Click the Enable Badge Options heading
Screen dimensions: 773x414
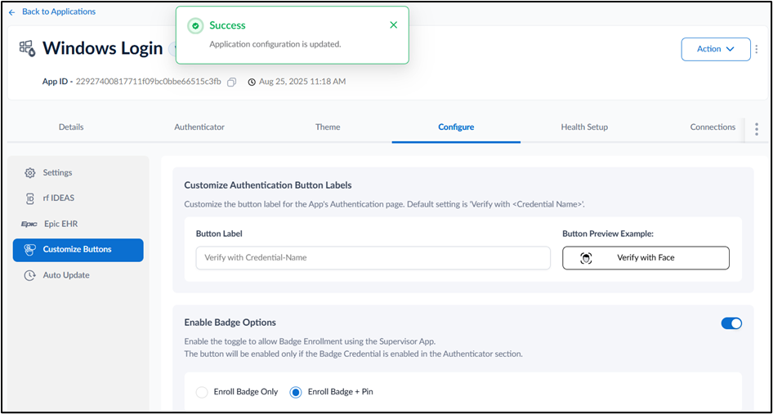point(230,323)
